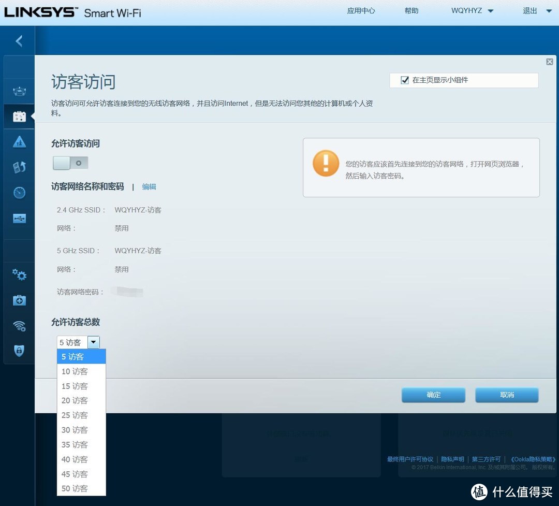The width and height of the screenshot is (559, 506).
Task: Select 25 访客 from the open list
Action: [x=74, y=415]
